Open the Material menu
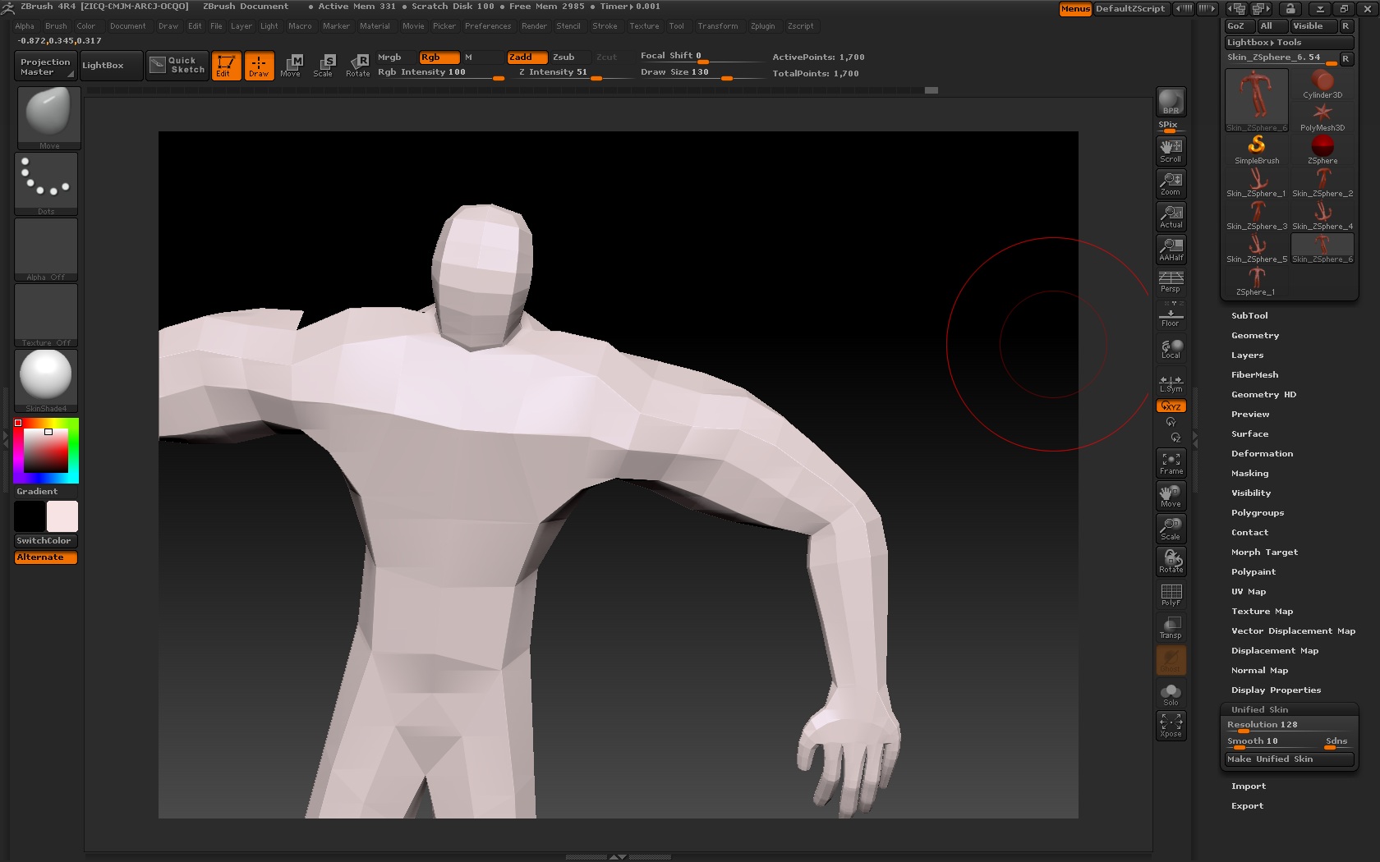The width and height of the screenshot is (1380, 862). coord(375,26)
